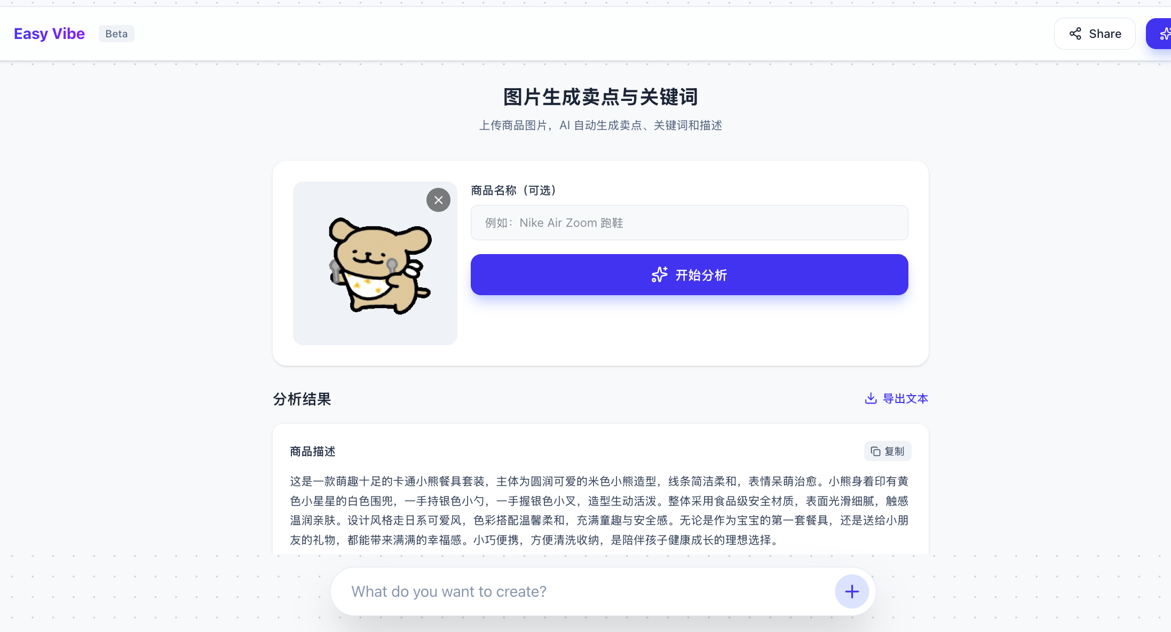This screenshot has width=1171, height=632.
Task: Click the download icon beside 导出文本
Action: (871, 398)
